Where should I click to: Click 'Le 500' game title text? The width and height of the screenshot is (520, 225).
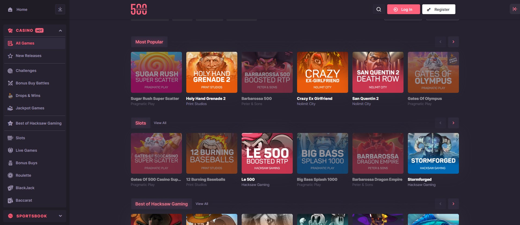click(248, 179)
